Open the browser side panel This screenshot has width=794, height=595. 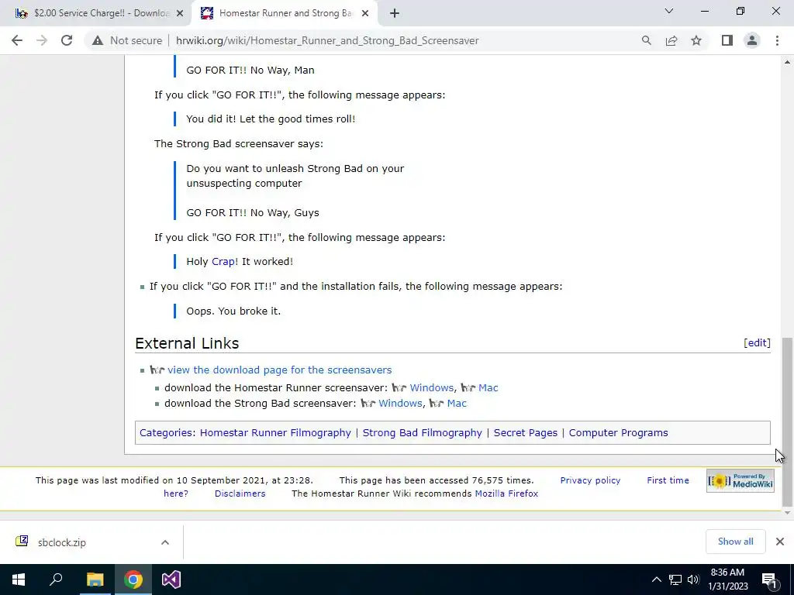point(727,40)
